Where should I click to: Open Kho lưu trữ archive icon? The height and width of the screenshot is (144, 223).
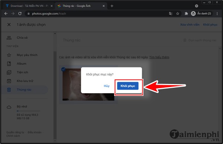9,81
